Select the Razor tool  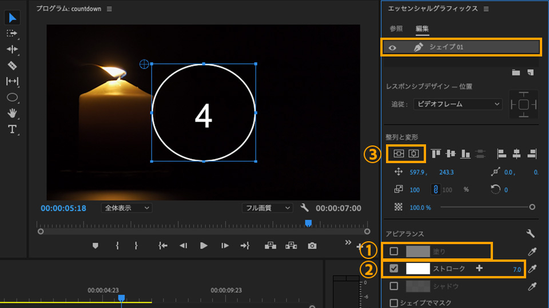pos(12,65)
